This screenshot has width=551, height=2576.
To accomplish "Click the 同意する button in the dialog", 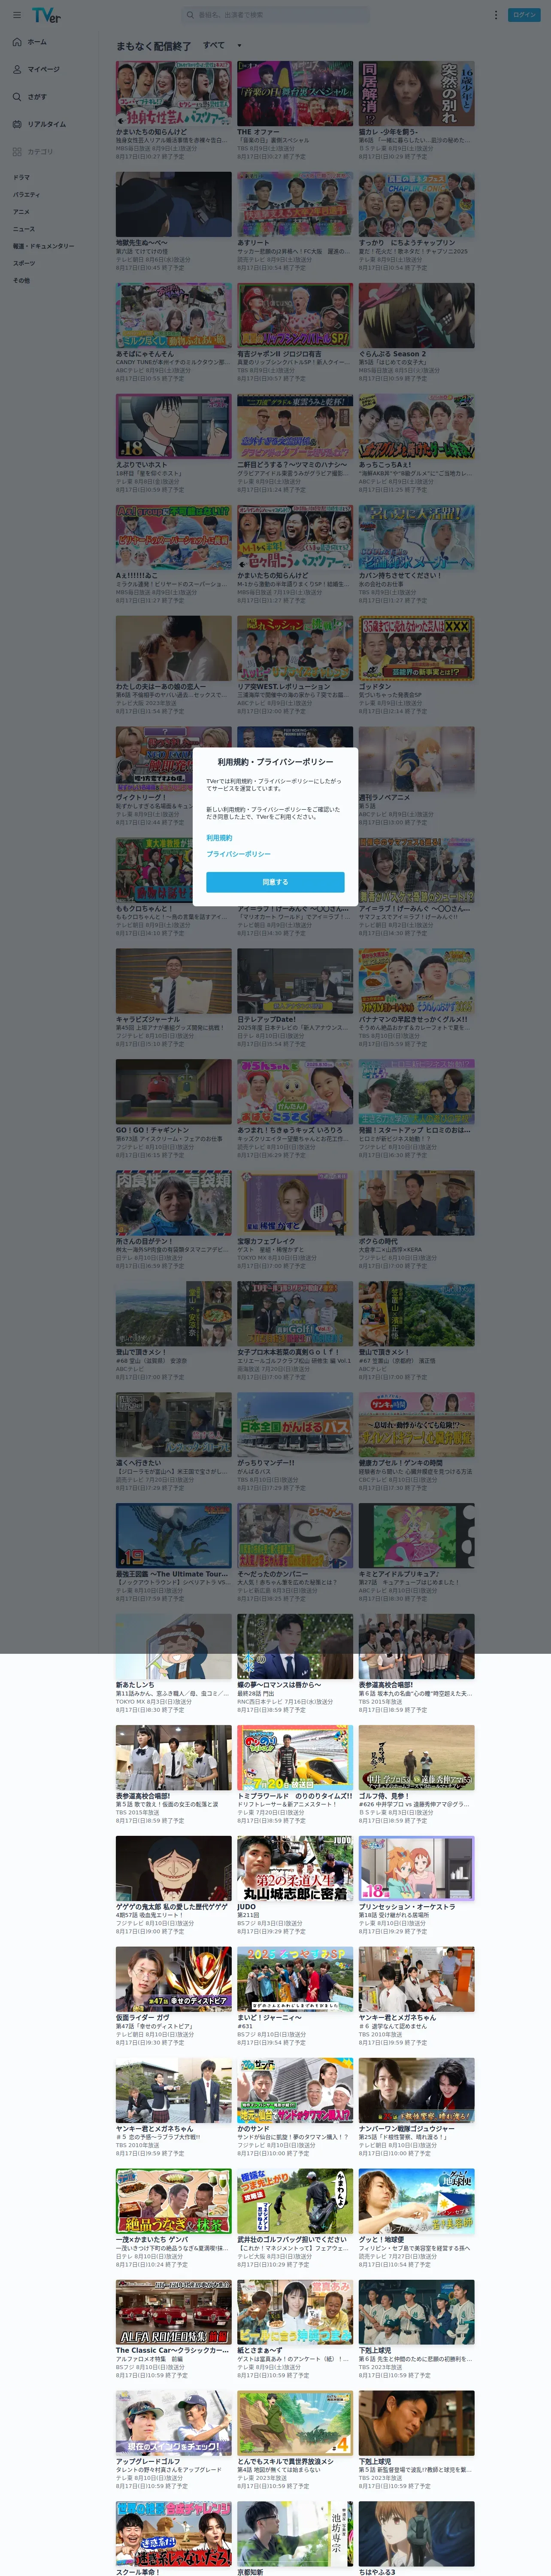I will click(275, 882).
